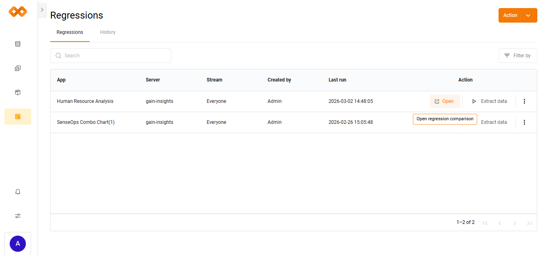Collapse or expand the sidebar with the chevron
The height and width of the screenshot is (255, 543).
point(42,10)
